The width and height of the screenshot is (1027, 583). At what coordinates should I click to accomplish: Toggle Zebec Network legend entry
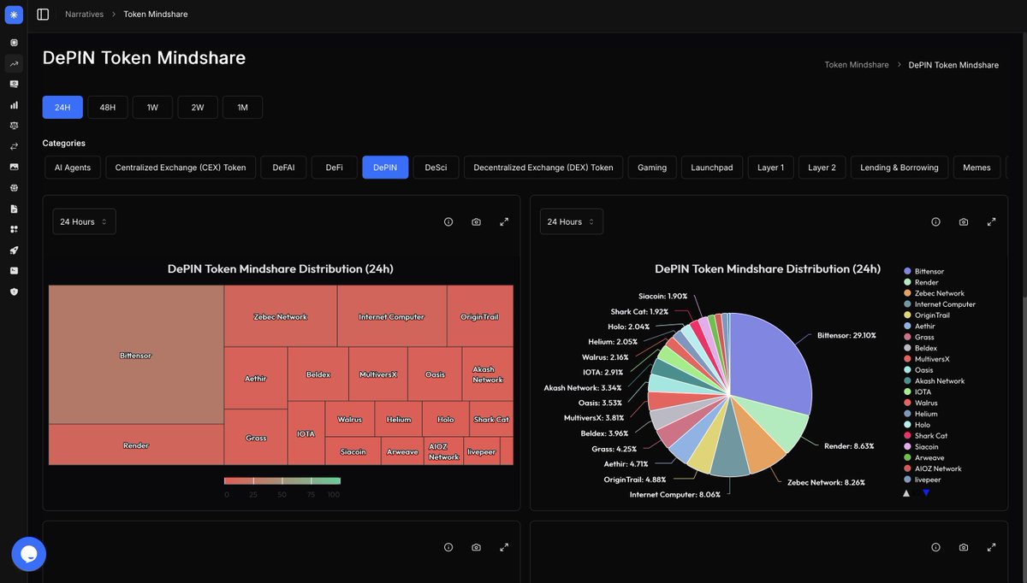(x=938, y=293)
